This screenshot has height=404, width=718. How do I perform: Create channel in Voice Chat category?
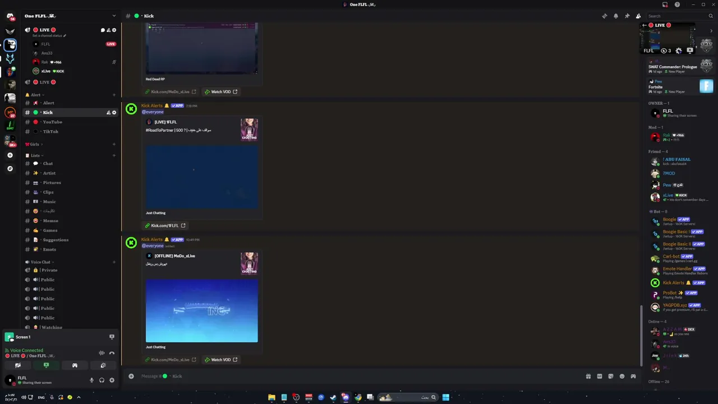click(x=114, y=262)
